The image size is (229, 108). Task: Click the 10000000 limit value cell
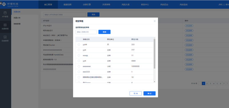click(x=135, y=66)
